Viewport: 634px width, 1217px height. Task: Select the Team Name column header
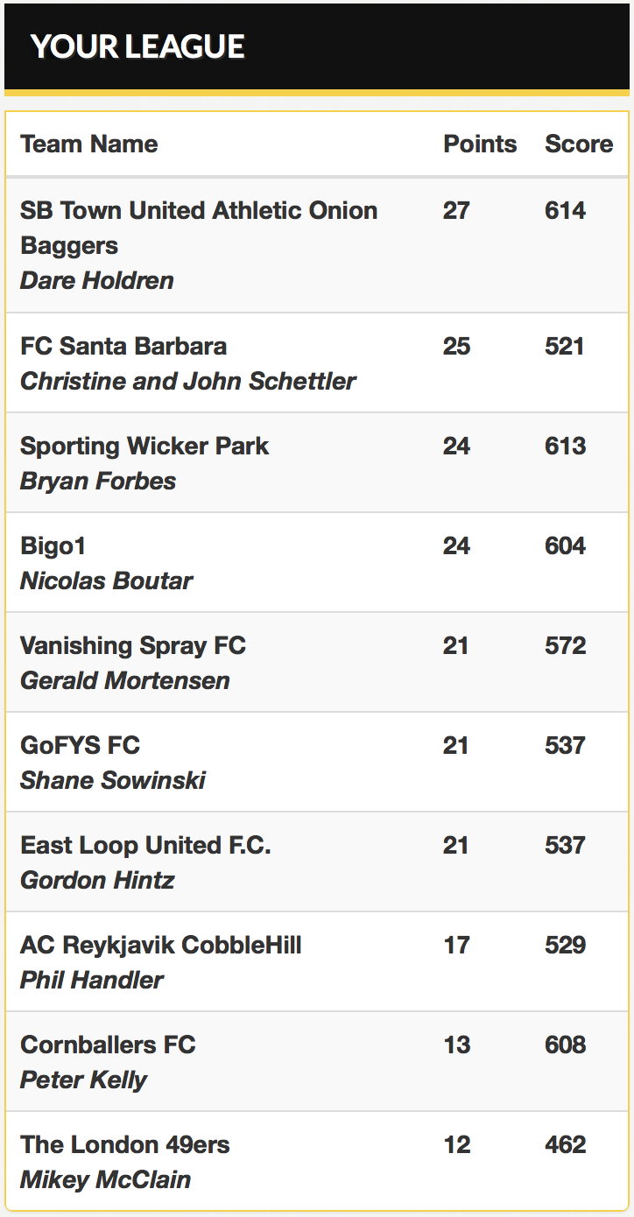[89, 144]
